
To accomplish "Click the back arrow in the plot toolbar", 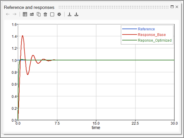I will (x=8, y=14).
